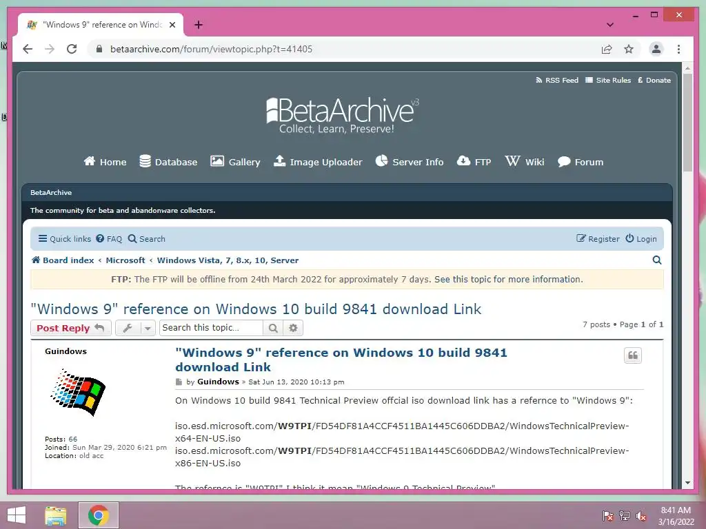706x529 pixels.
Task: Reload the page with the refresh icon
Action: click(72, 49)
